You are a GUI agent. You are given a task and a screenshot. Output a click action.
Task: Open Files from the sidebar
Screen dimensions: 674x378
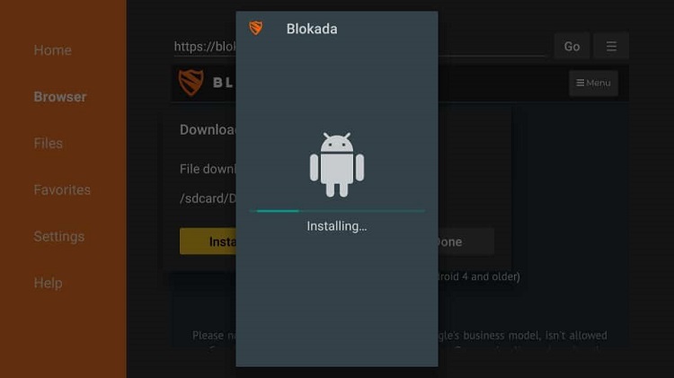point(49,143)
